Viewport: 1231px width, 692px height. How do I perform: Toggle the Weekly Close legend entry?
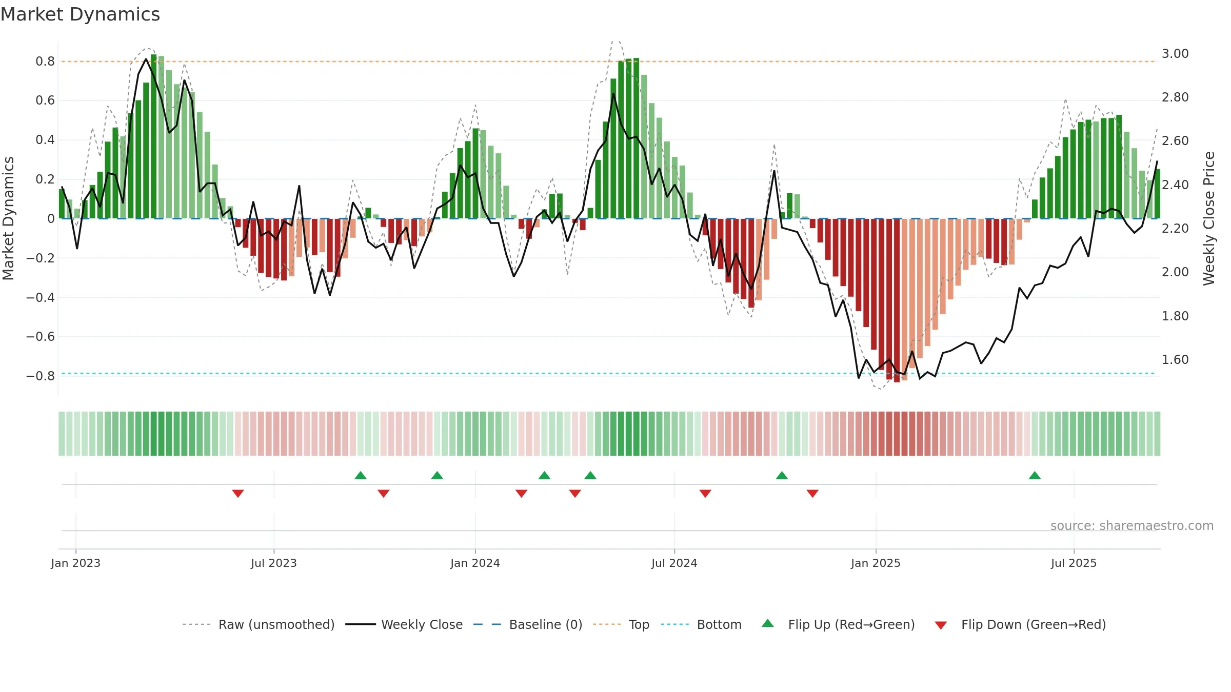(x=404, y=624)
